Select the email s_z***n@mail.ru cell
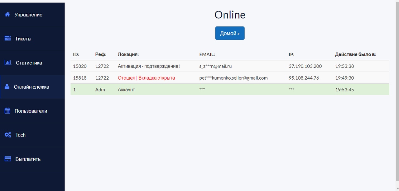The width and height of the screenshot is (399, 191). (215, 66)
